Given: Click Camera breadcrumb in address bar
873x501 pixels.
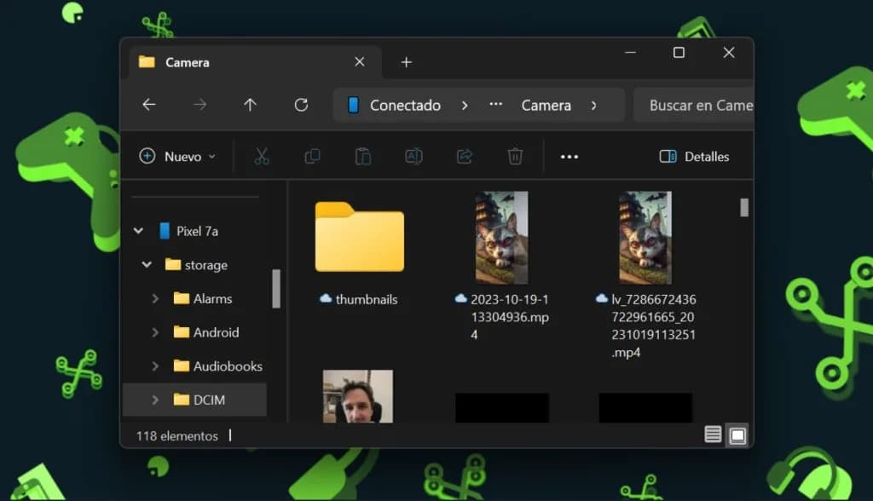Looking at the screenshot, I should [546, 105].
